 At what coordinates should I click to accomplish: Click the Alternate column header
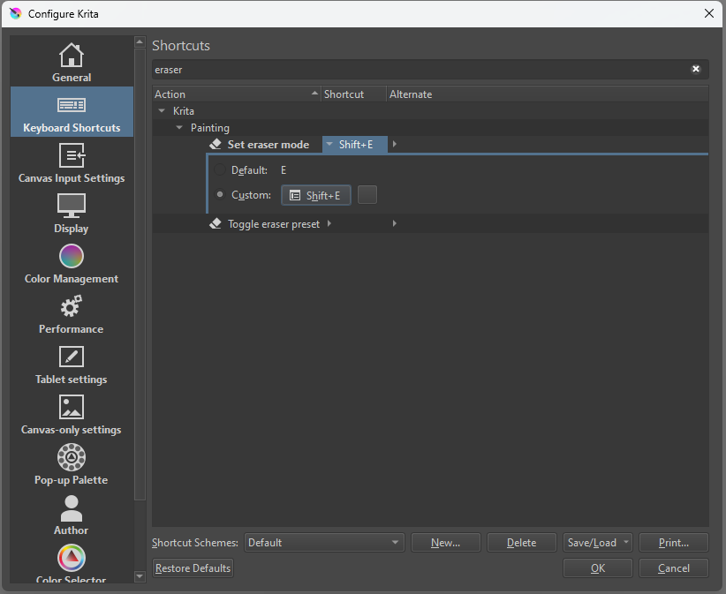(548, 94)
